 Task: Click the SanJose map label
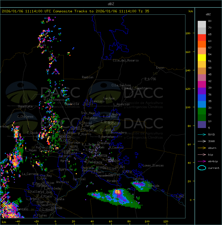pos(109,98)
